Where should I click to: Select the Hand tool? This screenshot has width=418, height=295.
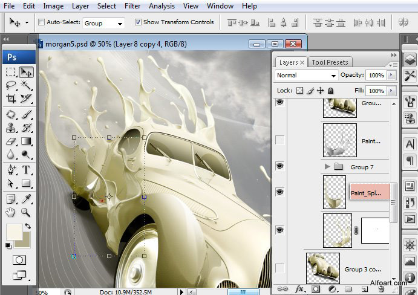[11, 212]
